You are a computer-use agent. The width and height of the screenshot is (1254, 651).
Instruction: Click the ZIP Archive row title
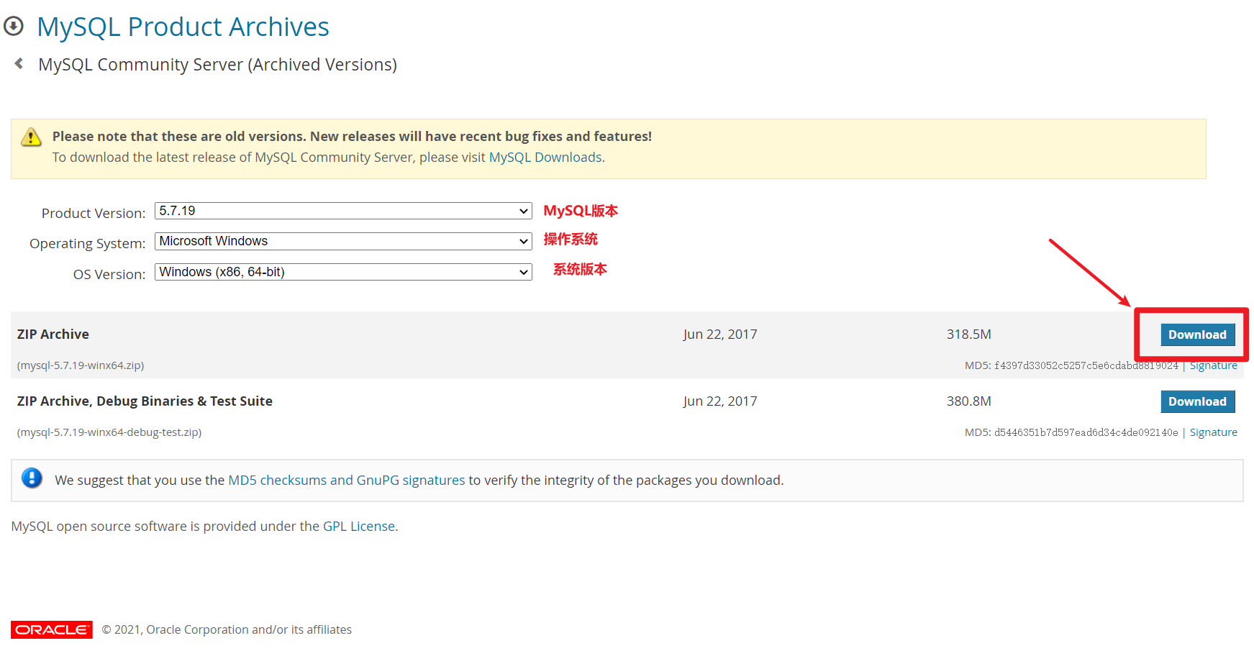tap(53, 334)
